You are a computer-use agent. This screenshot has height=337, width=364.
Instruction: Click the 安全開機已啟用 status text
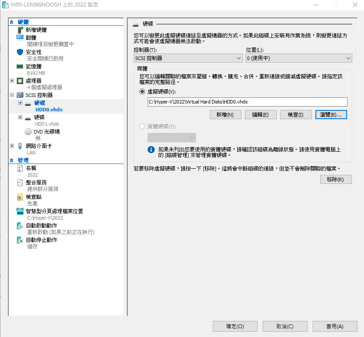click(45, 59)
